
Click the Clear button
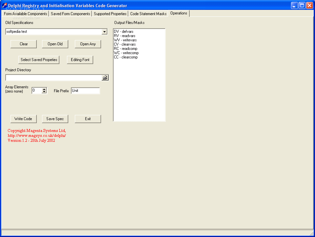[24, 44]
